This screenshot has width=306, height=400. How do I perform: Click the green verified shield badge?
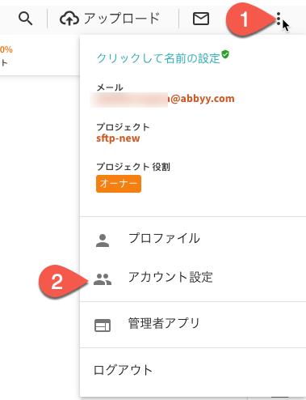pyautogui.click(x=225, y=54)
